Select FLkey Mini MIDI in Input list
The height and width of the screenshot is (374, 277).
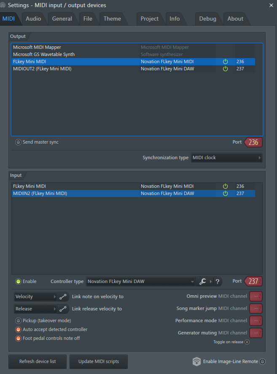(x=134, y=186)
